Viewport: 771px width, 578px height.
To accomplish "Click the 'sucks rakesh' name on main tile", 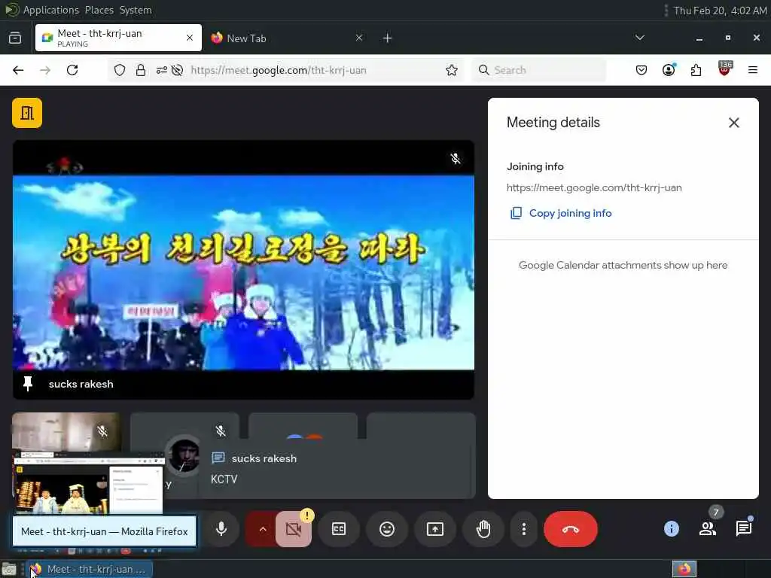I will click(x=81, y=384).
